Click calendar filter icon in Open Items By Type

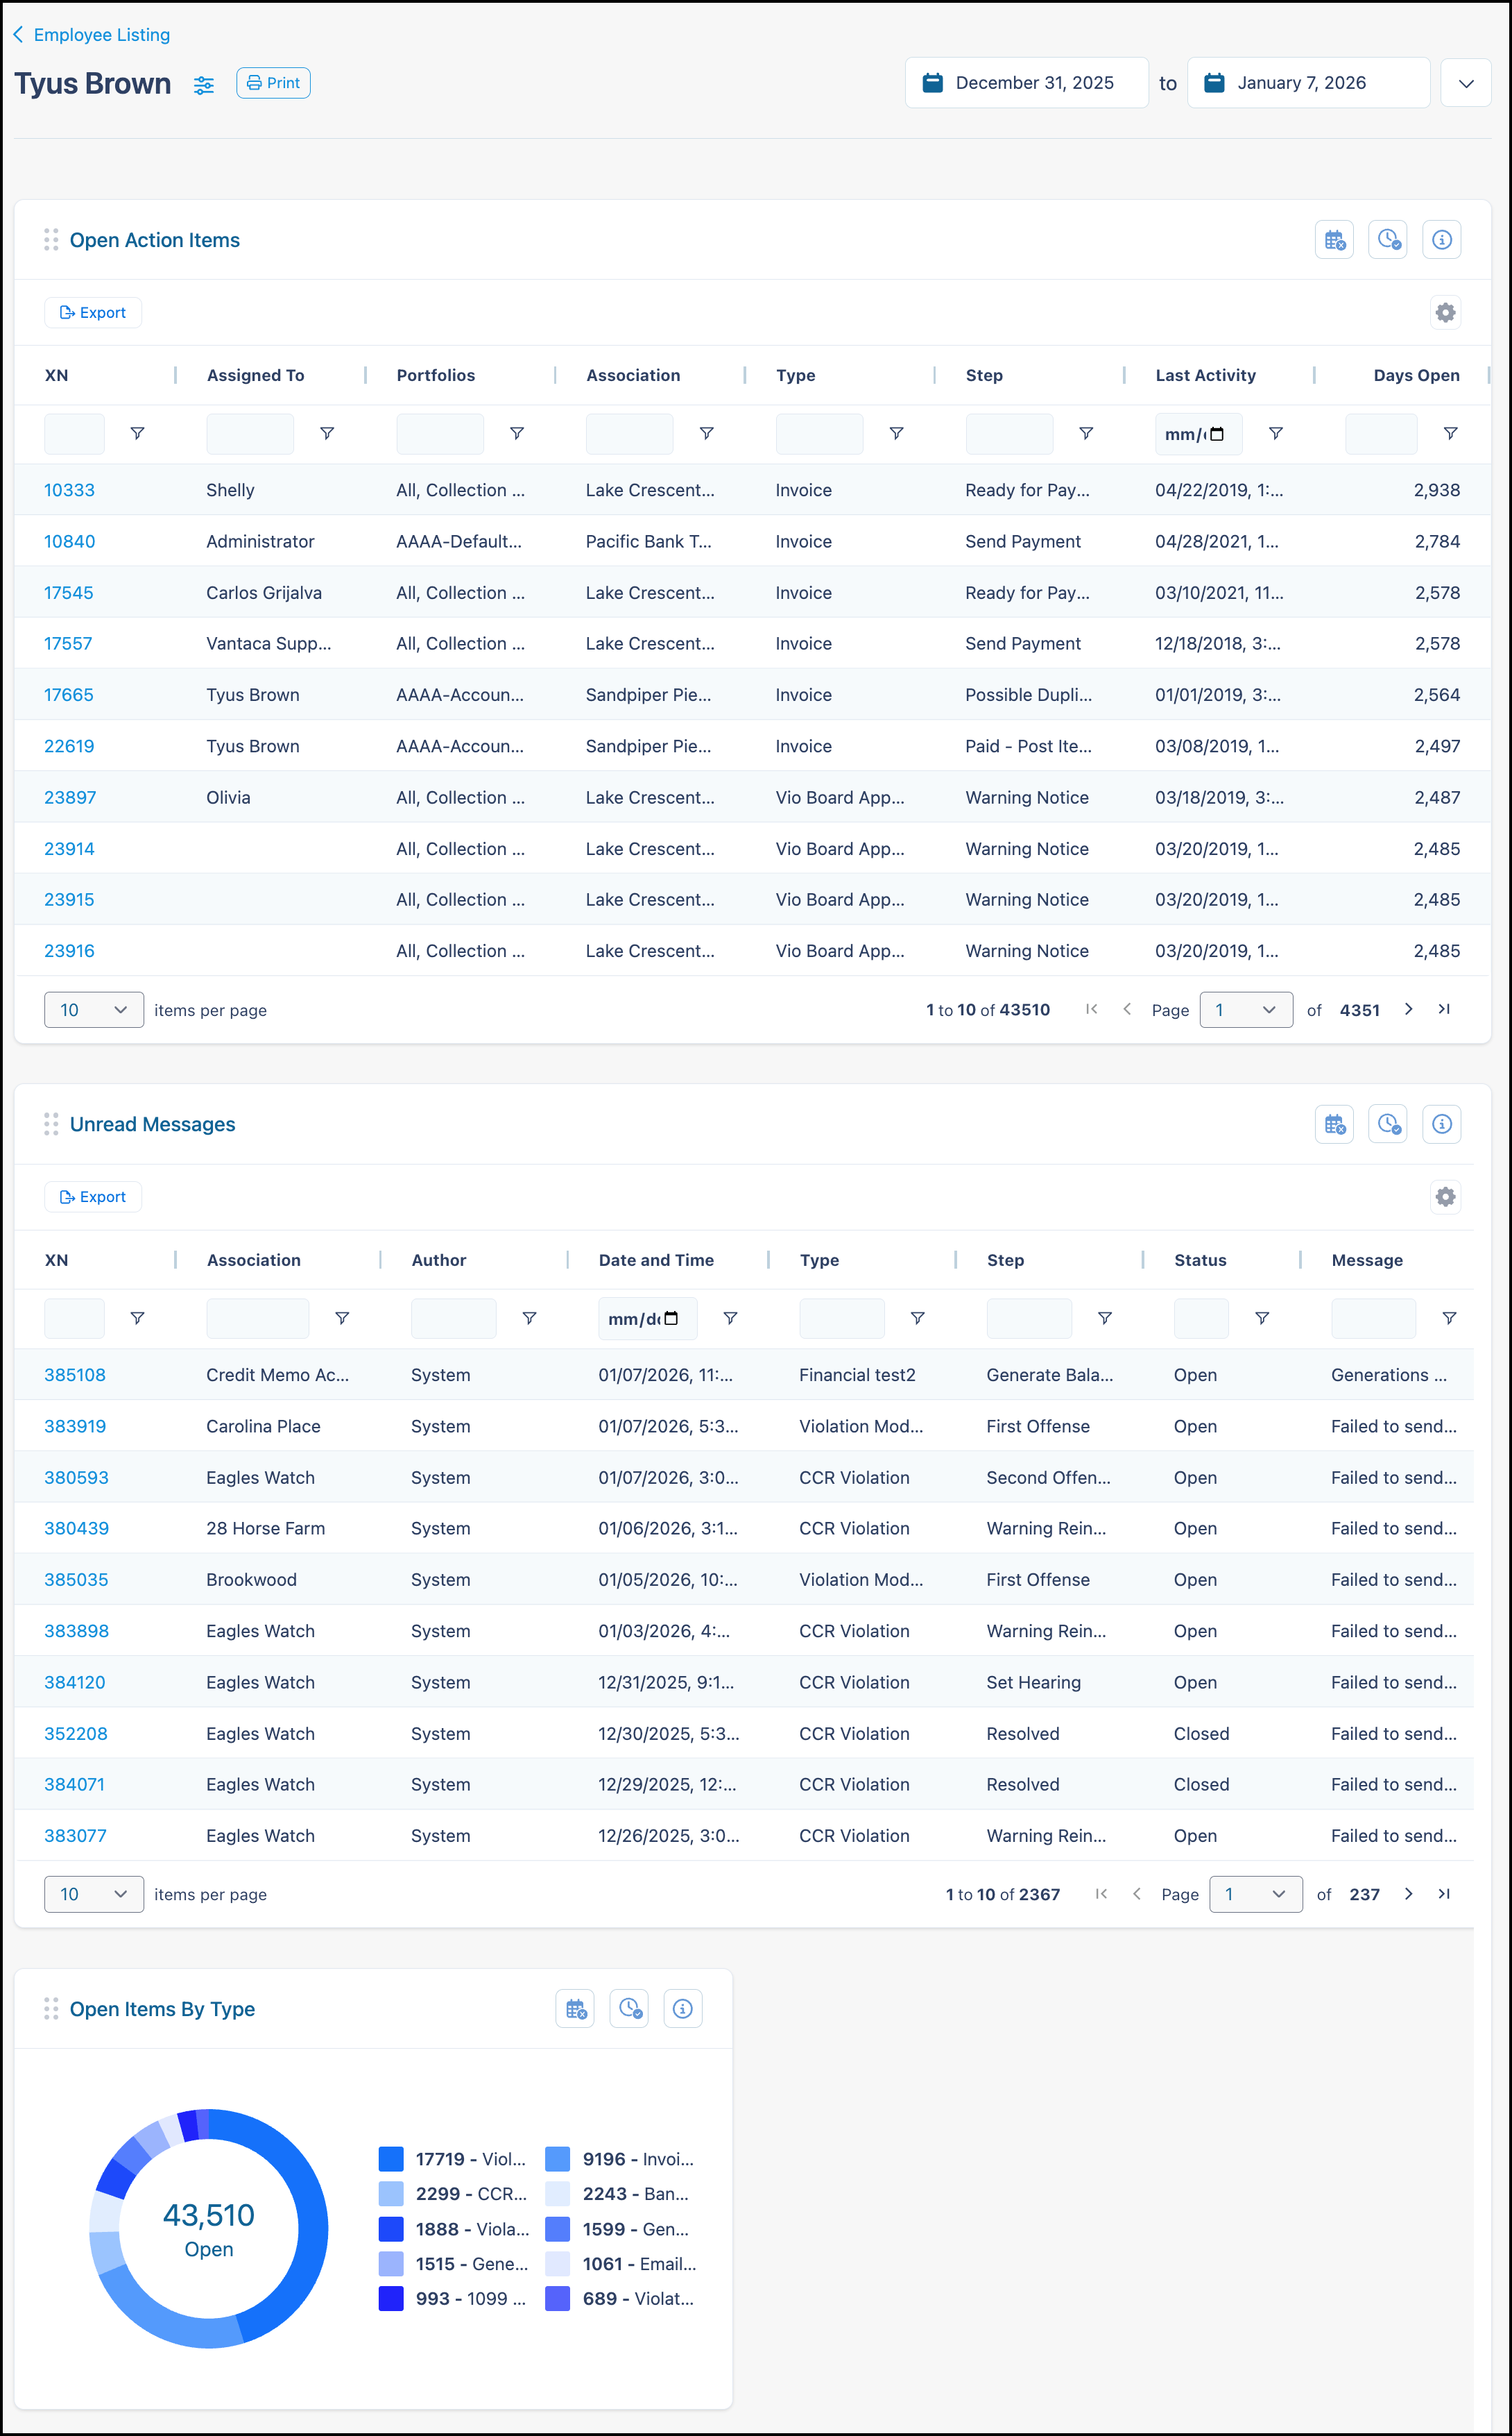575,2008
